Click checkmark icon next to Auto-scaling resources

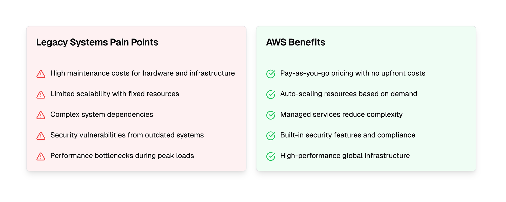(x=271, y=94)
